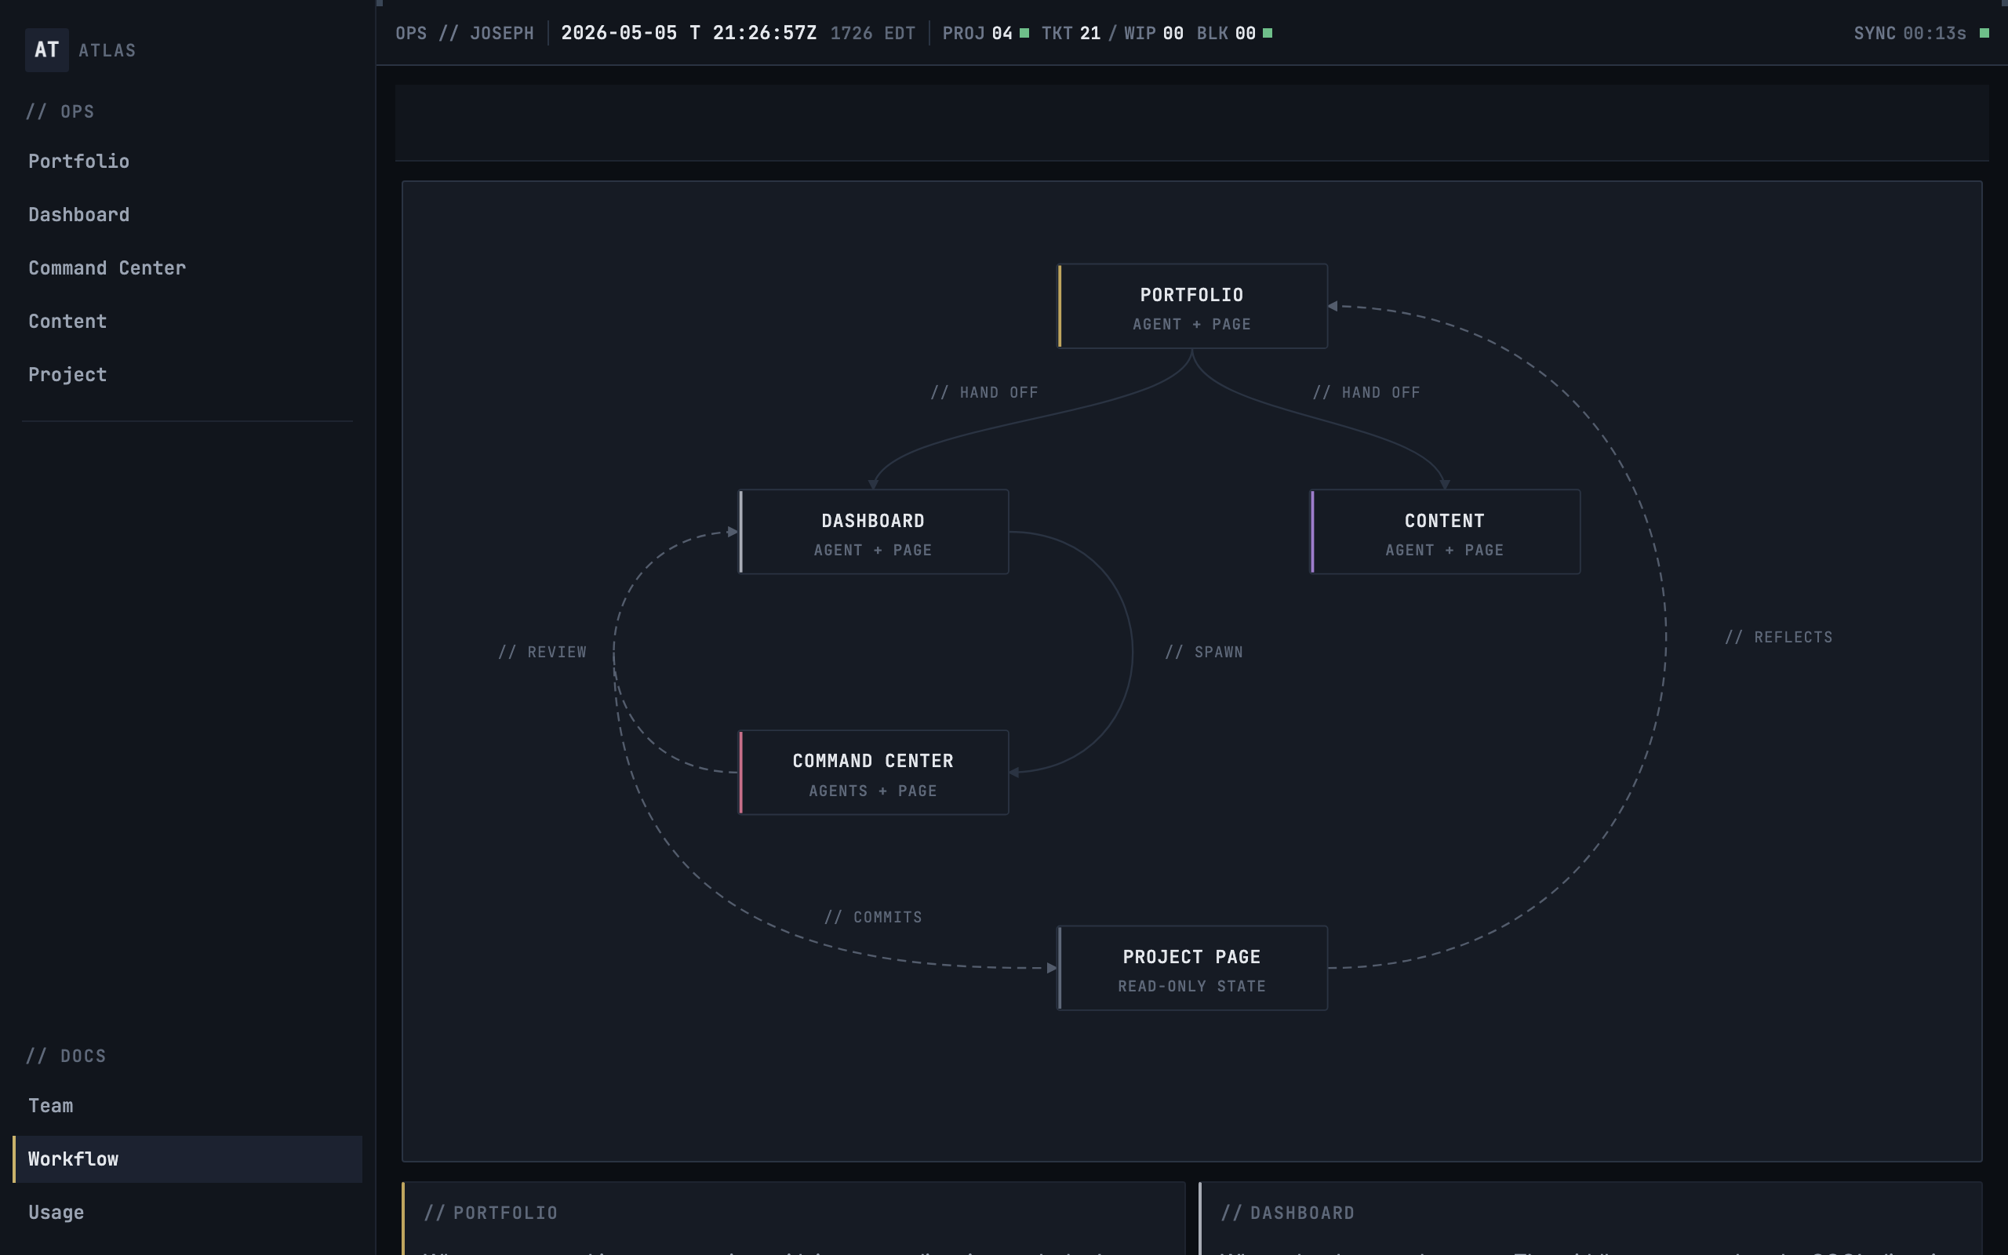Click the // REFLECTS edge label
This screenshot has height=1255, width=2008.
pyautogui.click(x=1778, y=638)
